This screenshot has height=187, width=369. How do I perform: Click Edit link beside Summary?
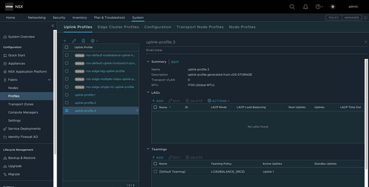pyautogui.click(x=175, y=62)
